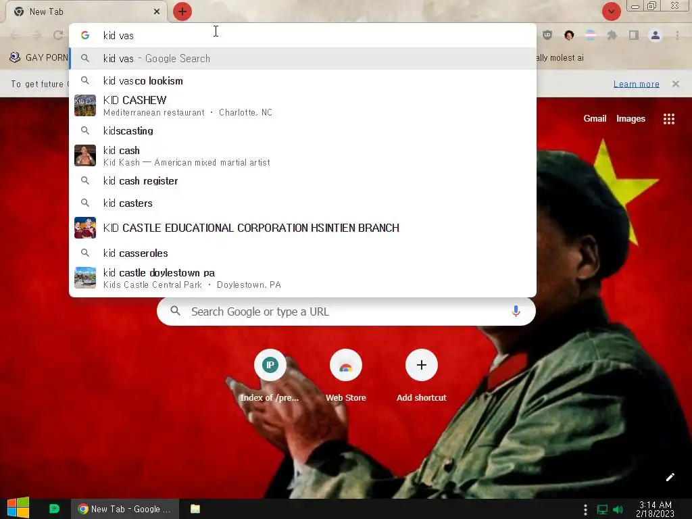Click the Kids Castle Central Park thumbnail
Viewport: 692px width, 519px height.
pyautogui.click(x=85, y=278)
